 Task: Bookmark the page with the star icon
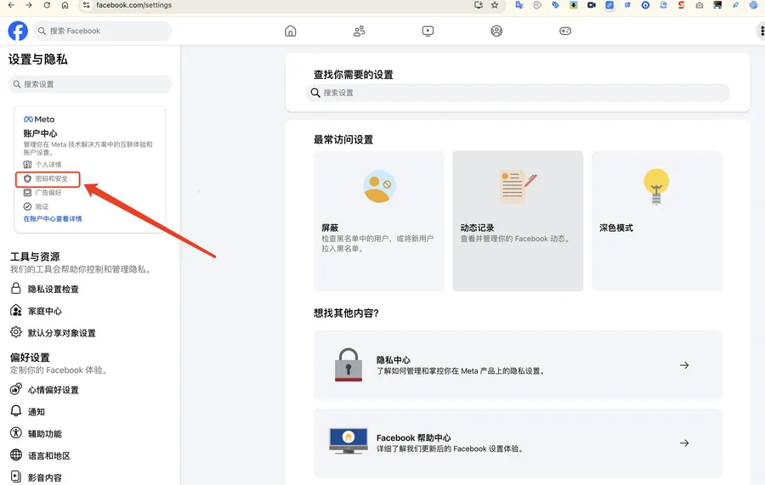[495, 5]
